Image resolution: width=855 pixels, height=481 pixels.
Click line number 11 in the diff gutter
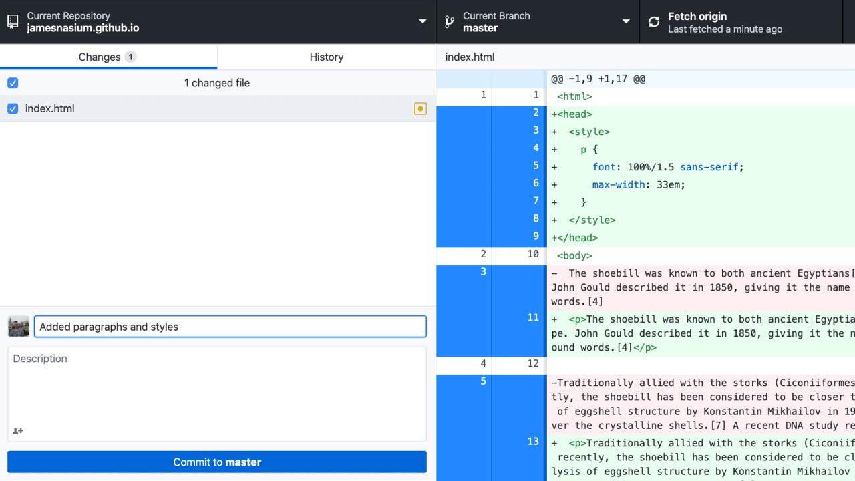pyautogui.click(x=532, y=317)
